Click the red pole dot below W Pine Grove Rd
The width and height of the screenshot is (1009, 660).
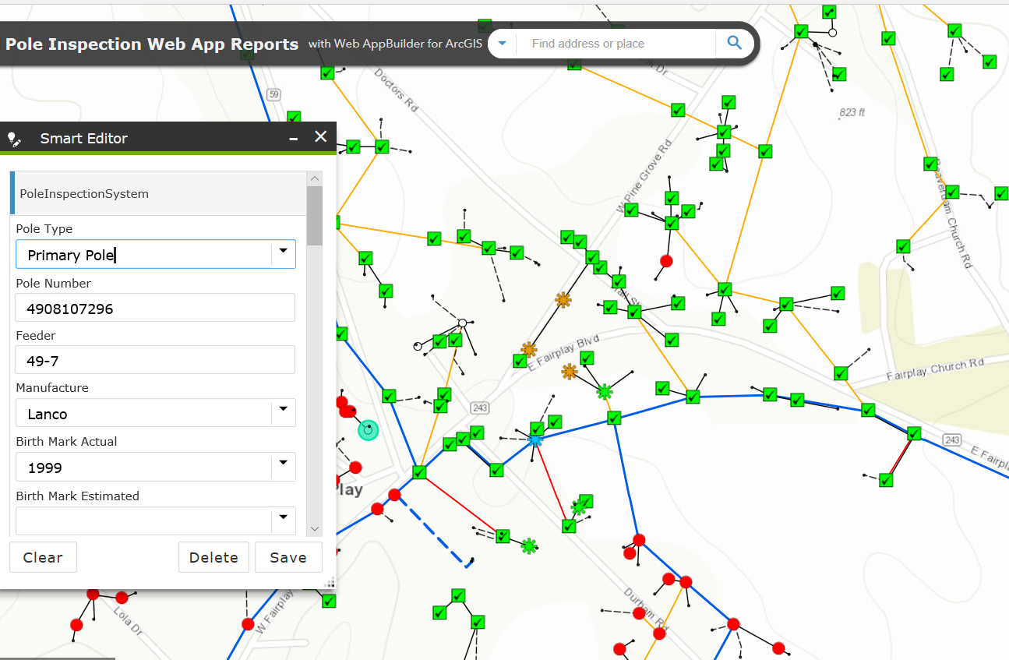click(x=666, y=260)
